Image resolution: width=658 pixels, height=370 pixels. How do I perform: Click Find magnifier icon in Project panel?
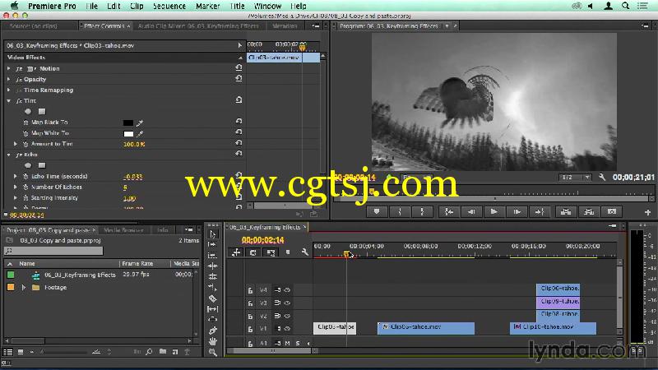click(149, 352)
